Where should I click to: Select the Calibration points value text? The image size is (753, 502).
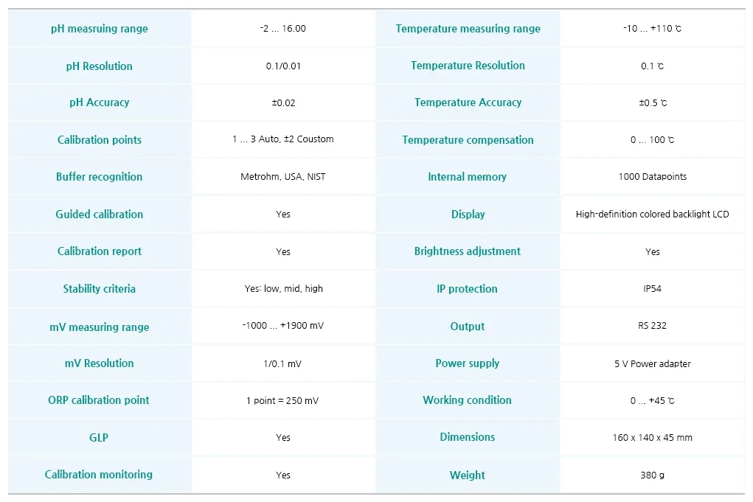coord(283,139)
